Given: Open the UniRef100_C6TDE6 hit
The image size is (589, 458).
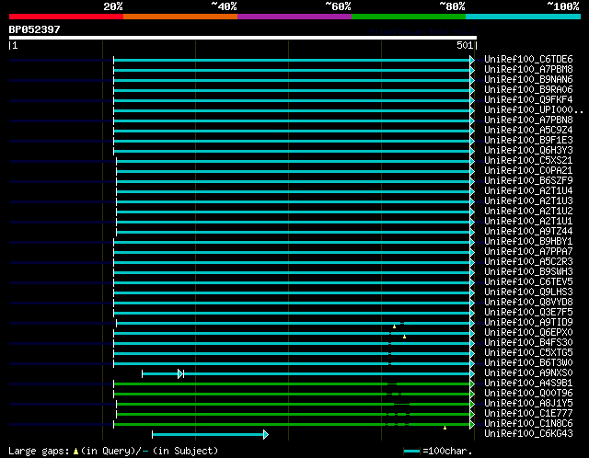Looking at the screenshot, I should tap(528, 59).
